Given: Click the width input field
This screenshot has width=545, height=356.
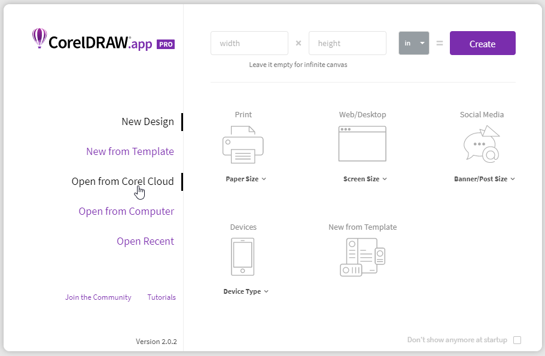Looking at the screenshot, I should point(249,43).
